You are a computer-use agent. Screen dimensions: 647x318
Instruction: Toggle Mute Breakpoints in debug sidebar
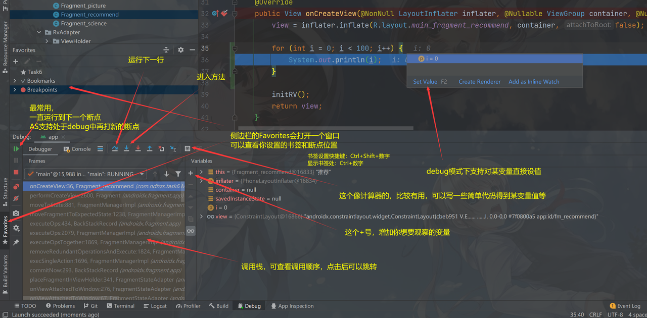tap(16, 199)
